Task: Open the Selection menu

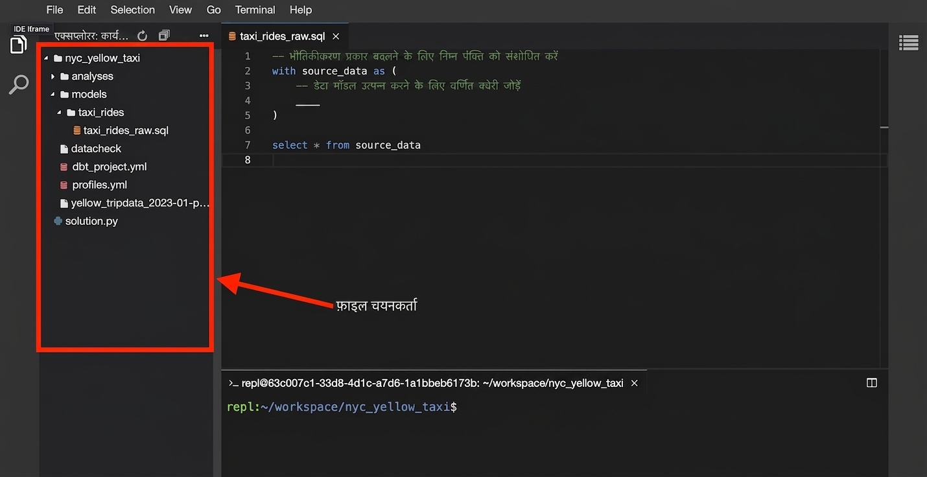Action: click(x=132, y=10)
